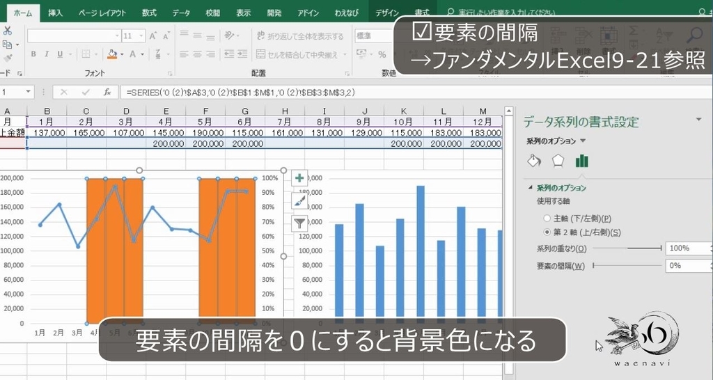This screenshot has width=713, height=380.
Task: Click the Chart Filters funnel button
Action: click(299, 223)
